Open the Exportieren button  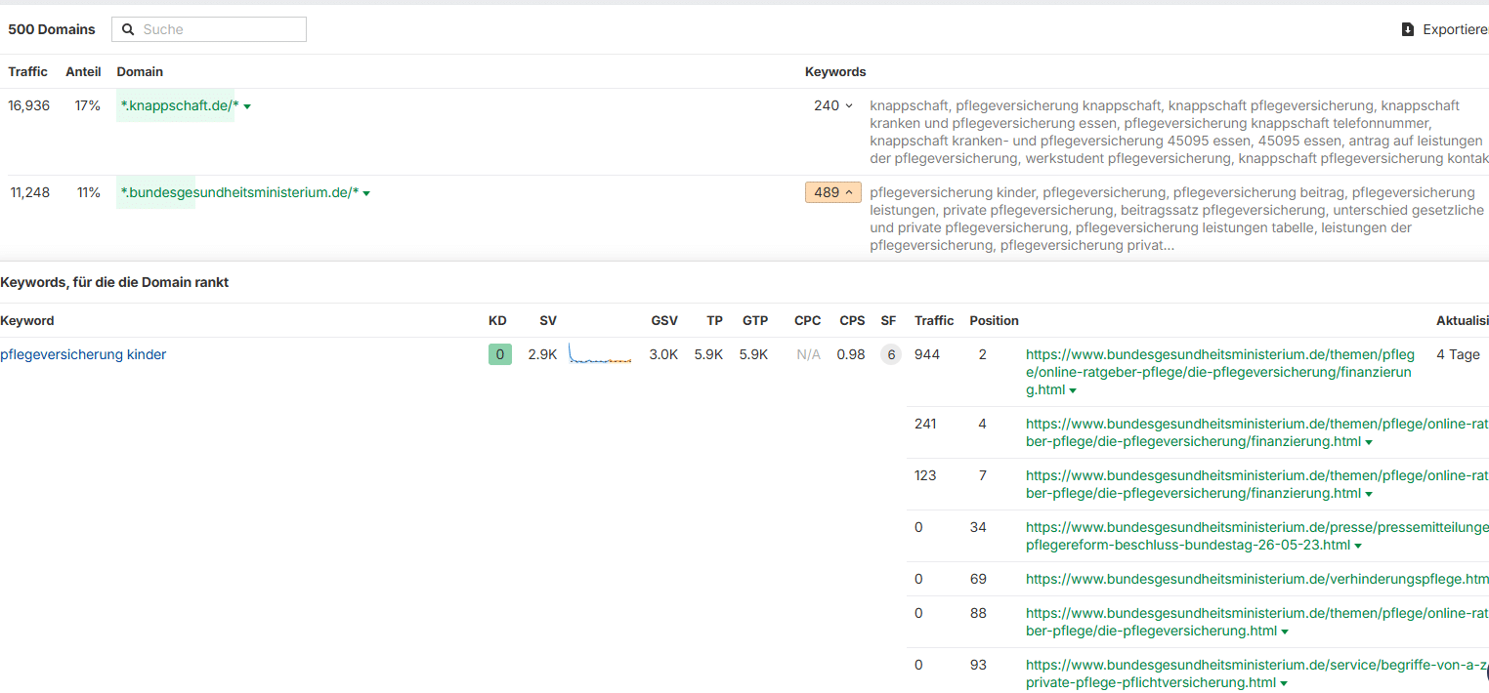[x=1445, y=29]
